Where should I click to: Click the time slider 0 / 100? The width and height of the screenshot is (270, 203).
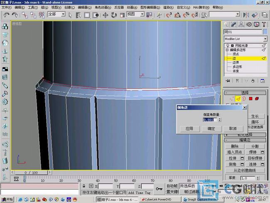tap(31, 173)
